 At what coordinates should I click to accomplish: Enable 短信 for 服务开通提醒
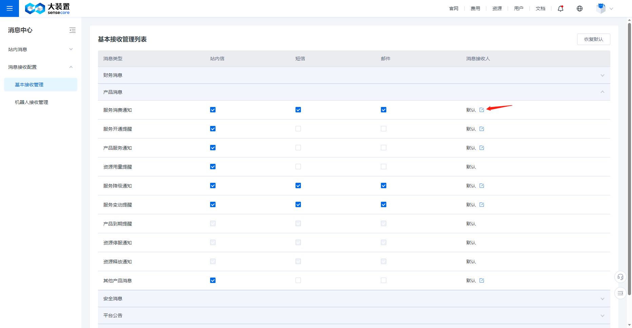298,129
